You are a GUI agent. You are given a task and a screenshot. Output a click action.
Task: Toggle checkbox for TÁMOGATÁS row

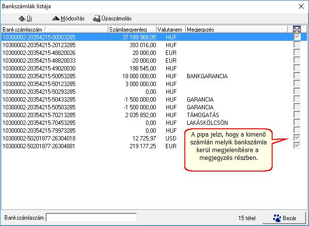[x=297, y=115]
